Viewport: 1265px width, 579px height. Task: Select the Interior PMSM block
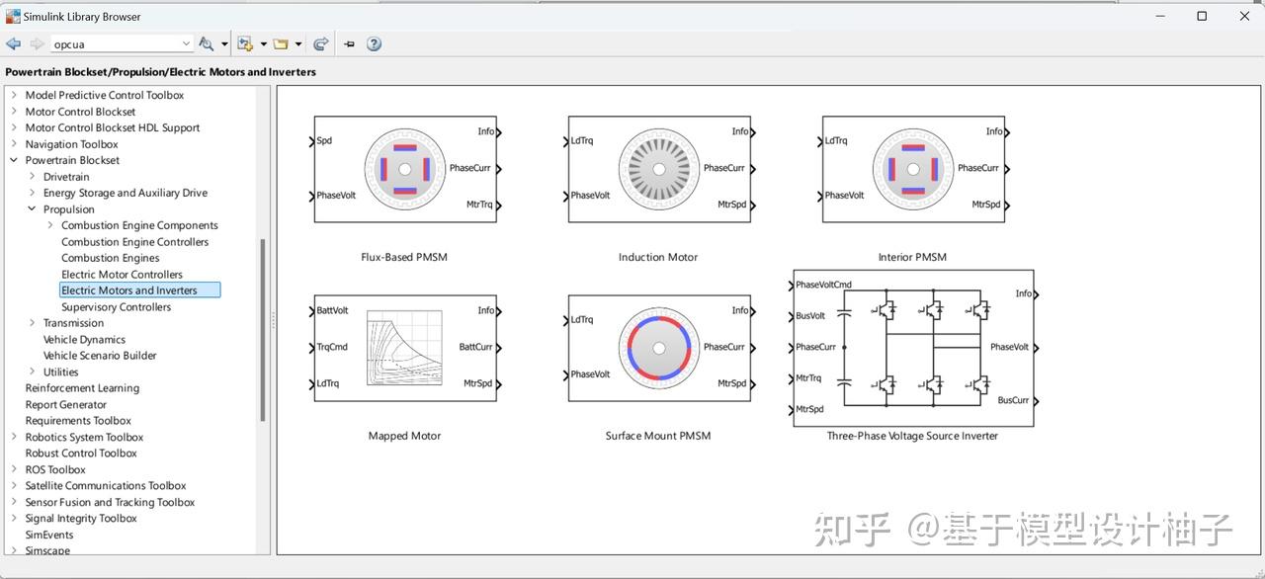pos(912,168)
